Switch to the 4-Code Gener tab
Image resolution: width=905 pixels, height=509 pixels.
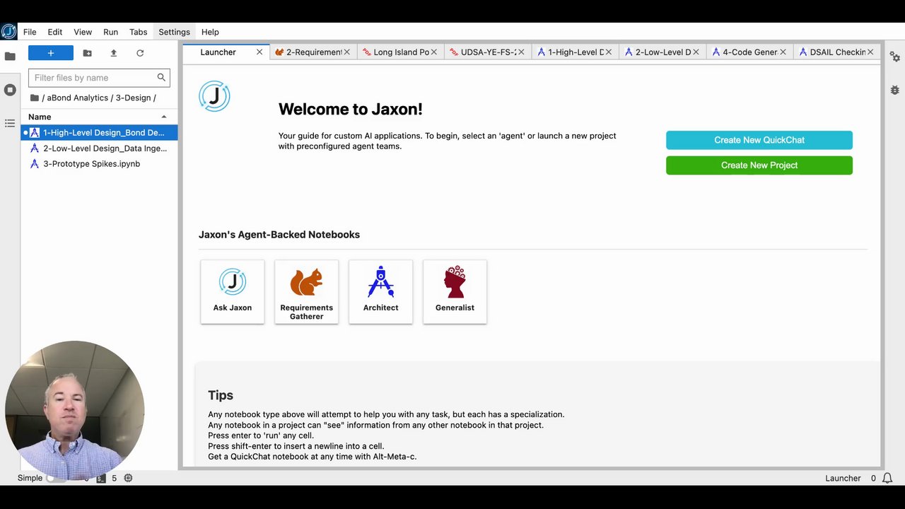click(x=749, y=52)
